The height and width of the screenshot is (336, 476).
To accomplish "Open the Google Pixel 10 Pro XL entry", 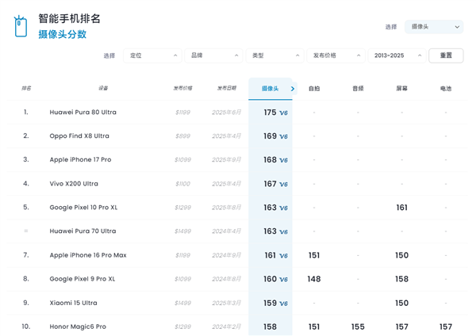I will tap(83, 208).
